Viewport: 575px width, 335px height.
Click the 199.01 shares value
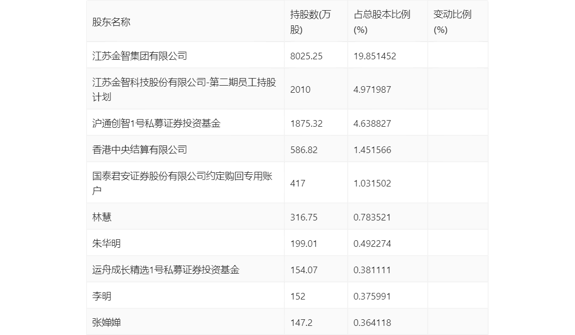(304, 244)
